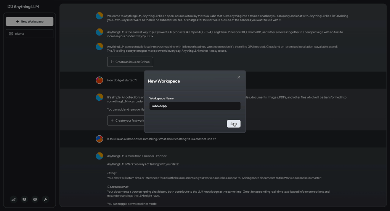Click the avatar beside 'can run totally locally'
Viewport: 390px width, 211px height.
[x=100, y=47]
